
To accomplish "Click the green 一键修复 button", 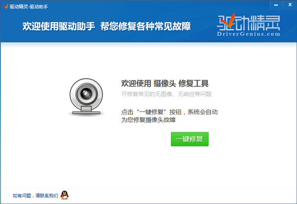I will click(x=190, y=139).
